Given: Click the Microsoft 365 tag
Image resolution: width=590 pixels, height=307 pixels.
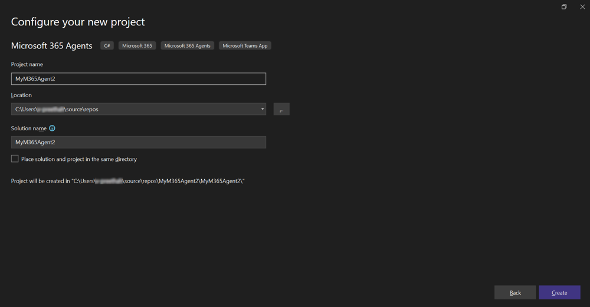Looking at the screenshot, I should tap(137, 45).
